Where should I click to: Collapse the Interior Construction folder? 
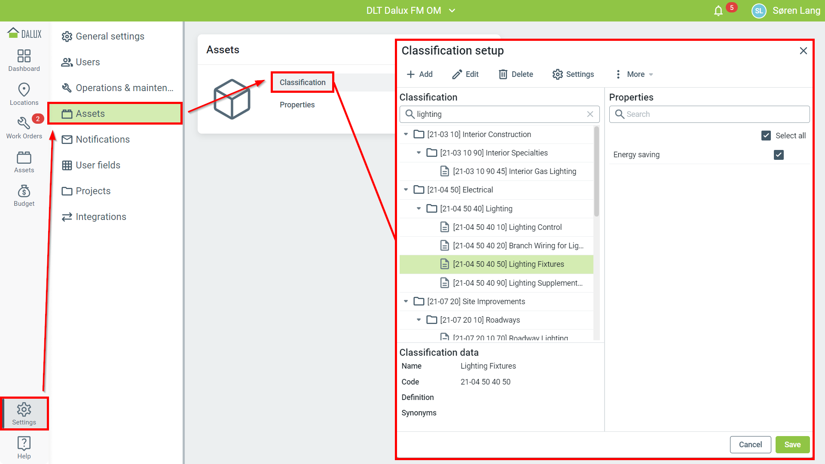coord(406,134)
